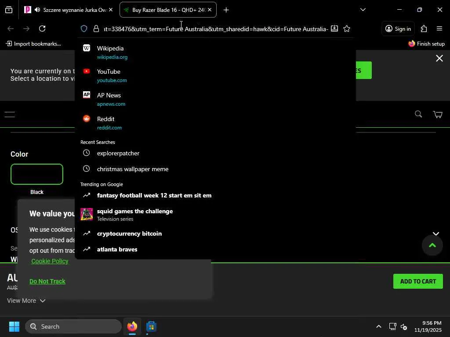Click the Do Not Track link
The width and height of the screenshot is (450, 337).
click(47, 281)
